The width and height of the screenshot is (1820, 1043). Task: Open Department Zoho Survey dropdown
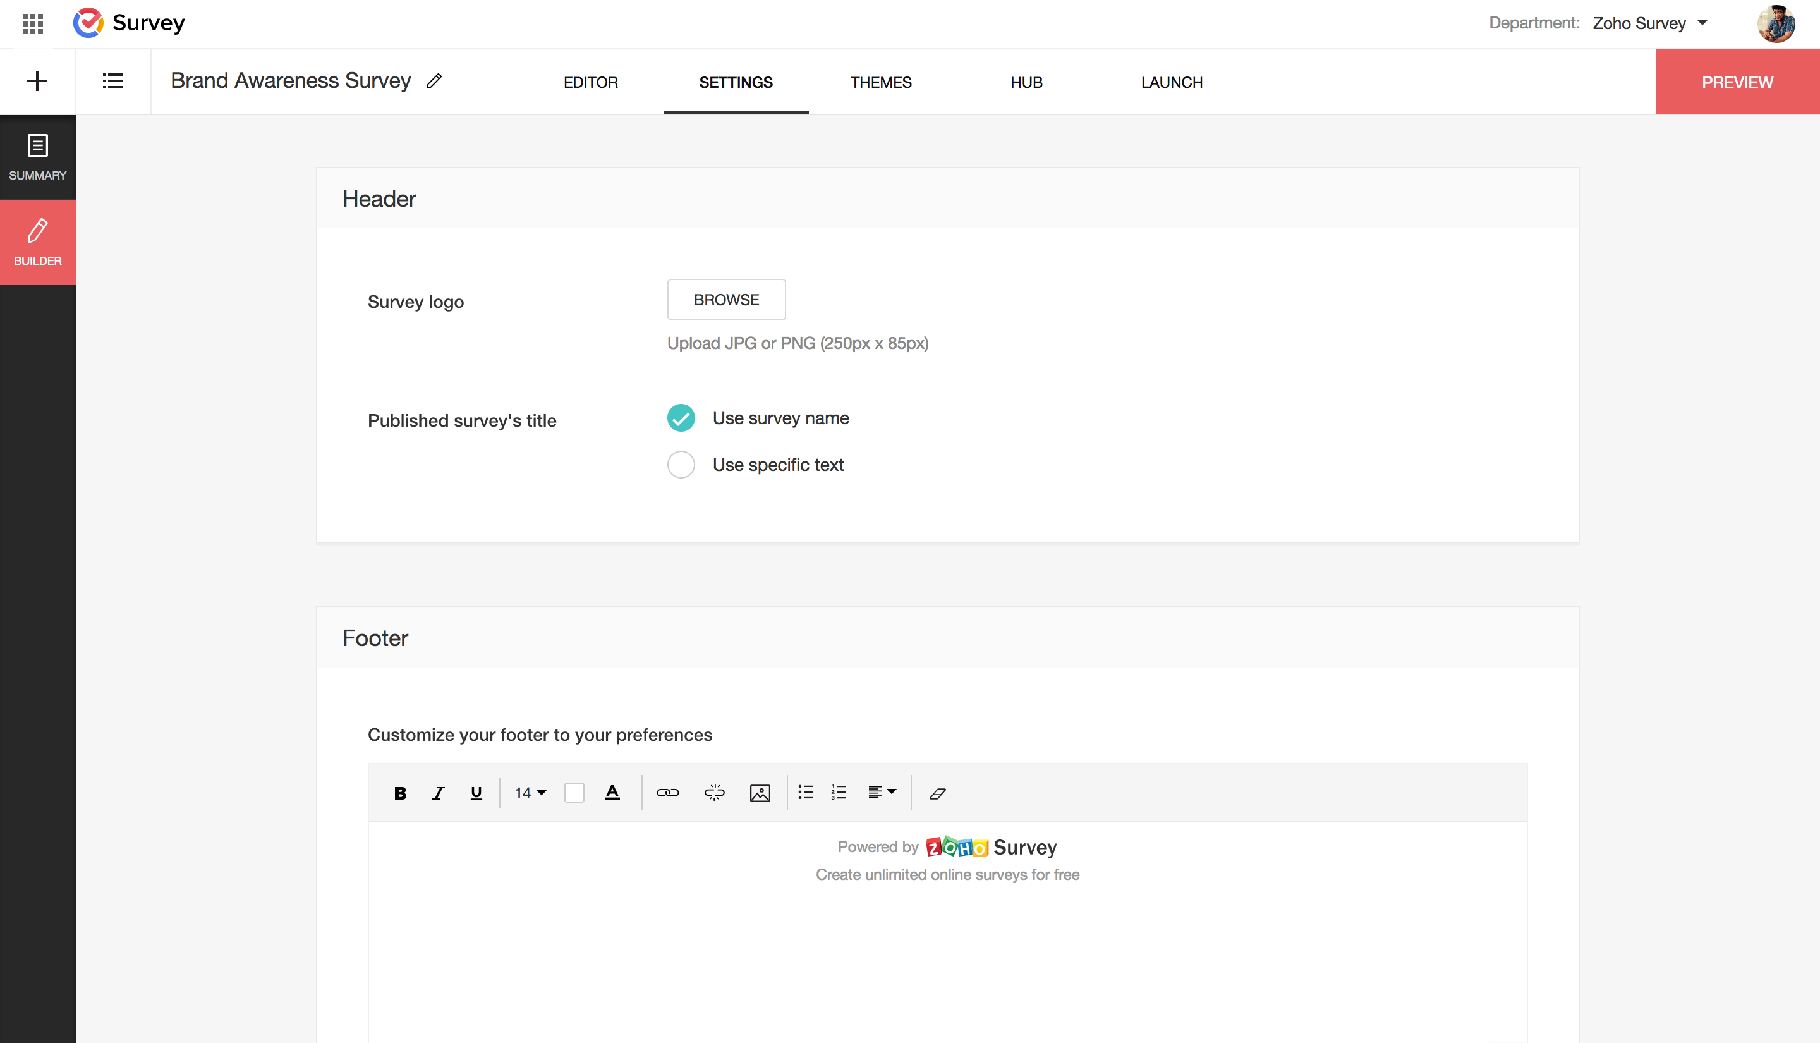tap(1650, 23)
